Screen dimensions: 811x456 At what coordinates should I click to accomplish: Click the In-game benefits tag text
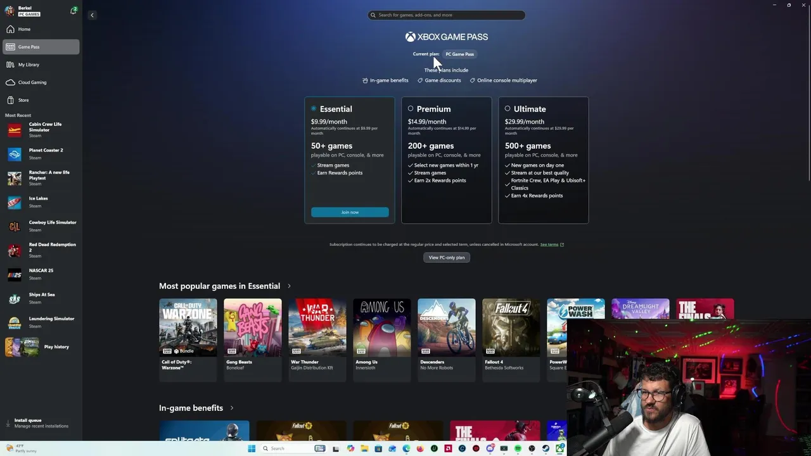(x=389, y=80)
